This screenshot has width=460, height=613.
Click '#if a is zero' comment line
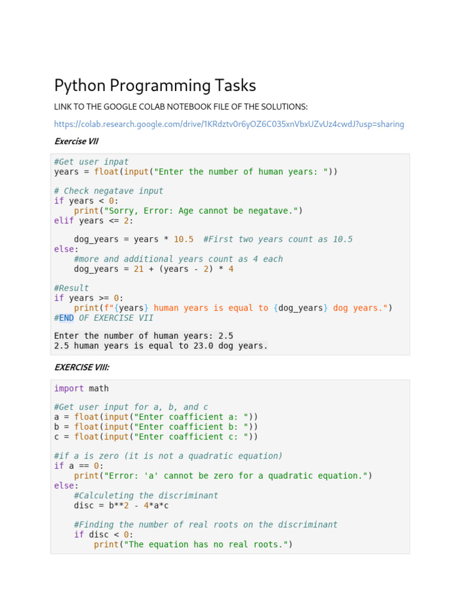[x=168, y=456]
